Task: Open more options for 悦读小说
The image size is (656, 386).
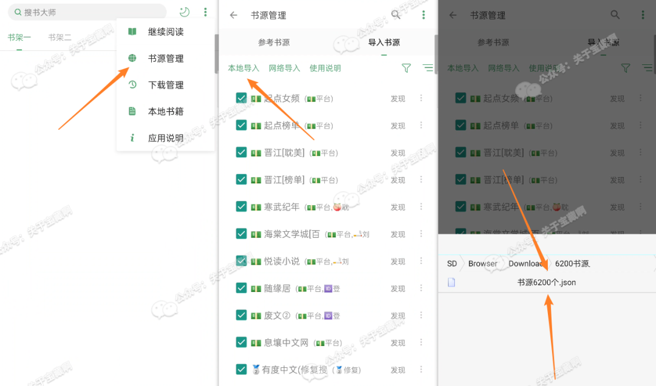Action: (x=422, y=261)
